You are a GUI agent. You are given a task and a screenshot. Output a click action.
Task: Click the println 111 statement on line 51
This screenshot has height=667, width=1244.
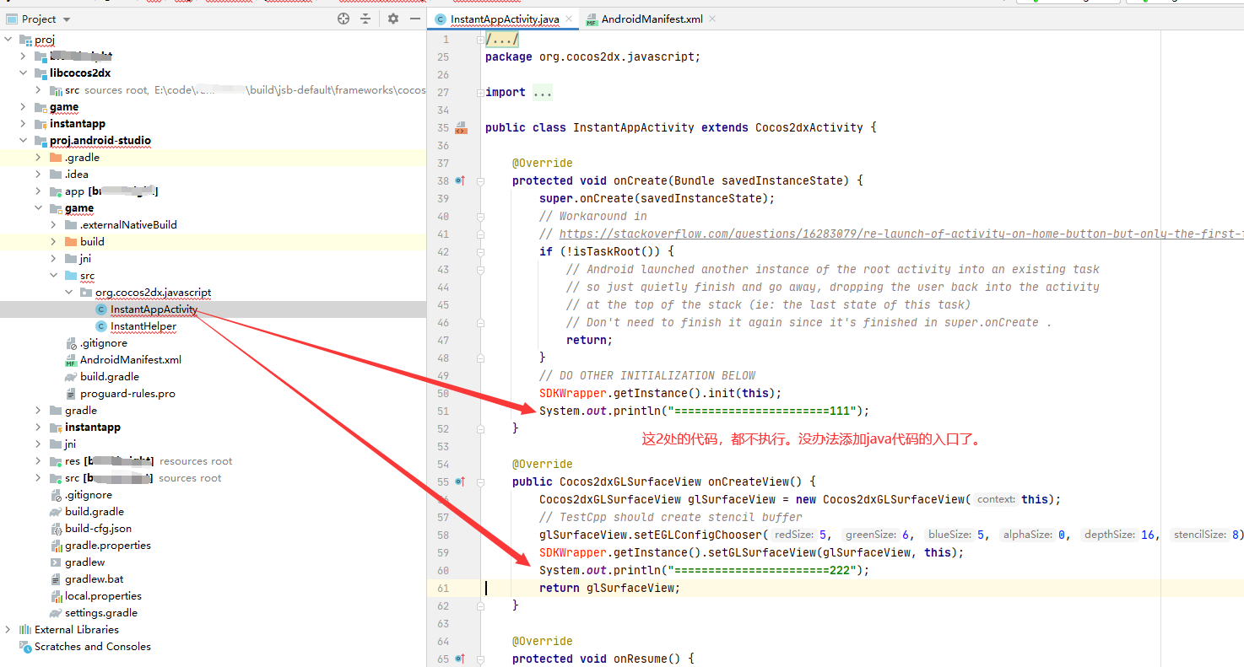705,411
